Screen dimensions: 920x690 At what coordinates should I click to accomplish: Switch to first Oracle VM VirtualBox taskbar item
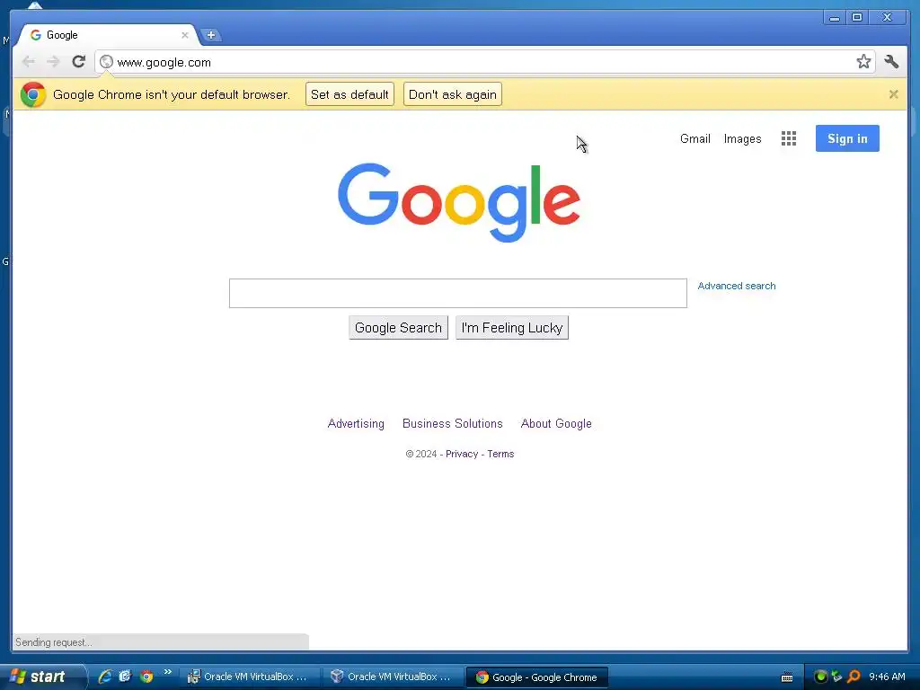click(x=250, y=677)
